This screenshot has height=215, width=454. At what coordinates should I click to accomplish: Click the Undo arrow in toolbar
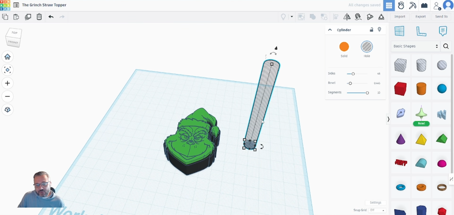point(51,17)
